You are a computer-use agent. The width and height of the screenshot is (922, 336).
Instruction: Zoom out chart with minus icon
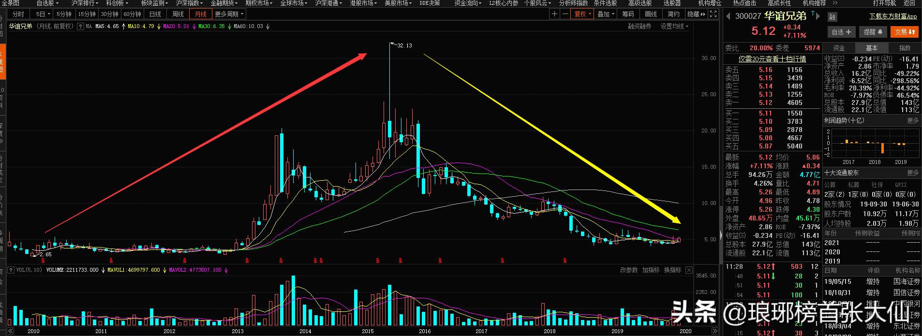tap(565, 14)
